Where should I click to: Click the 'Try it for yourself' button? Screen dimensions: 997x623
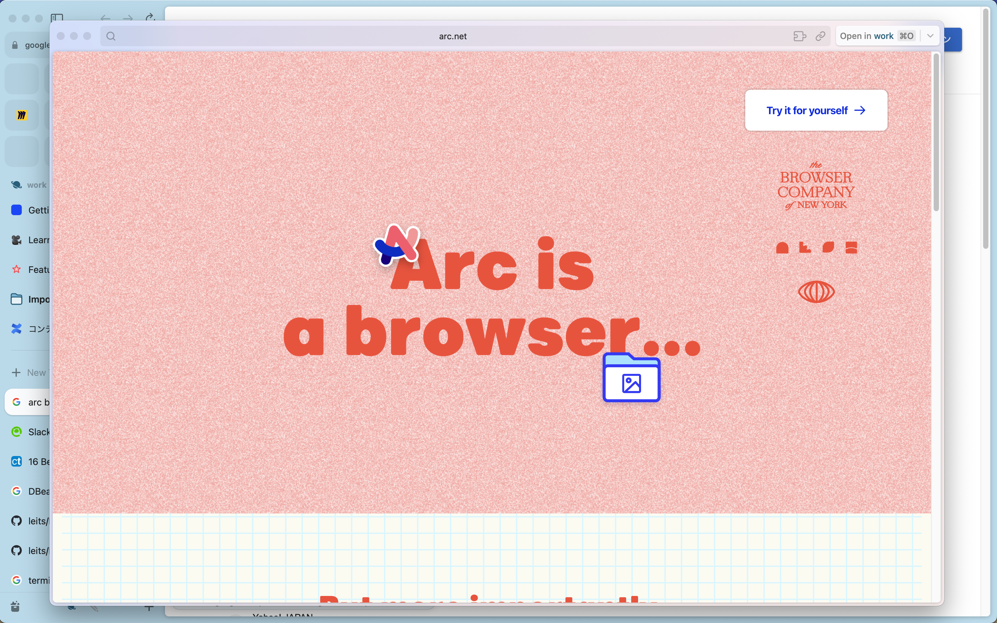click(x=816, y=111)
